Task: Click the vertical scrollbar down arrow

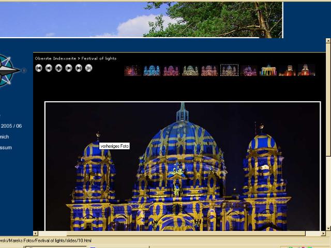Action: (328, 228)
